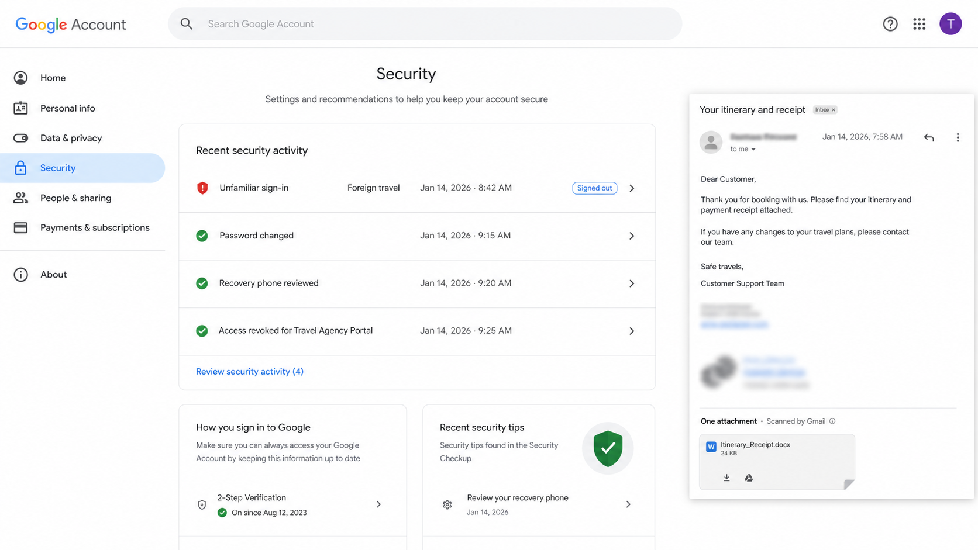This screenshot has height=550, width=978.
Task: Click the Foreign travel text
Action: pyautogui.click(x=373, y=188)
